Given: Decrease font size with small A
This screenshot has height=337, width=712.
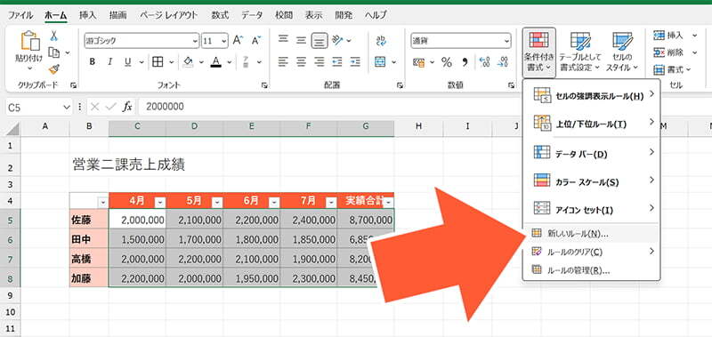Looking at the screenshot, I should click(x=256, y=40).
